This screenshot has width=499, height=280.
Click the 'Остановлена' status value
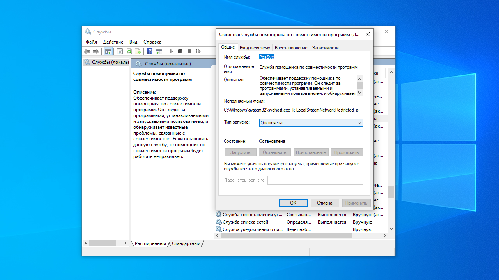pyautogui.click(x=272, y=141)
